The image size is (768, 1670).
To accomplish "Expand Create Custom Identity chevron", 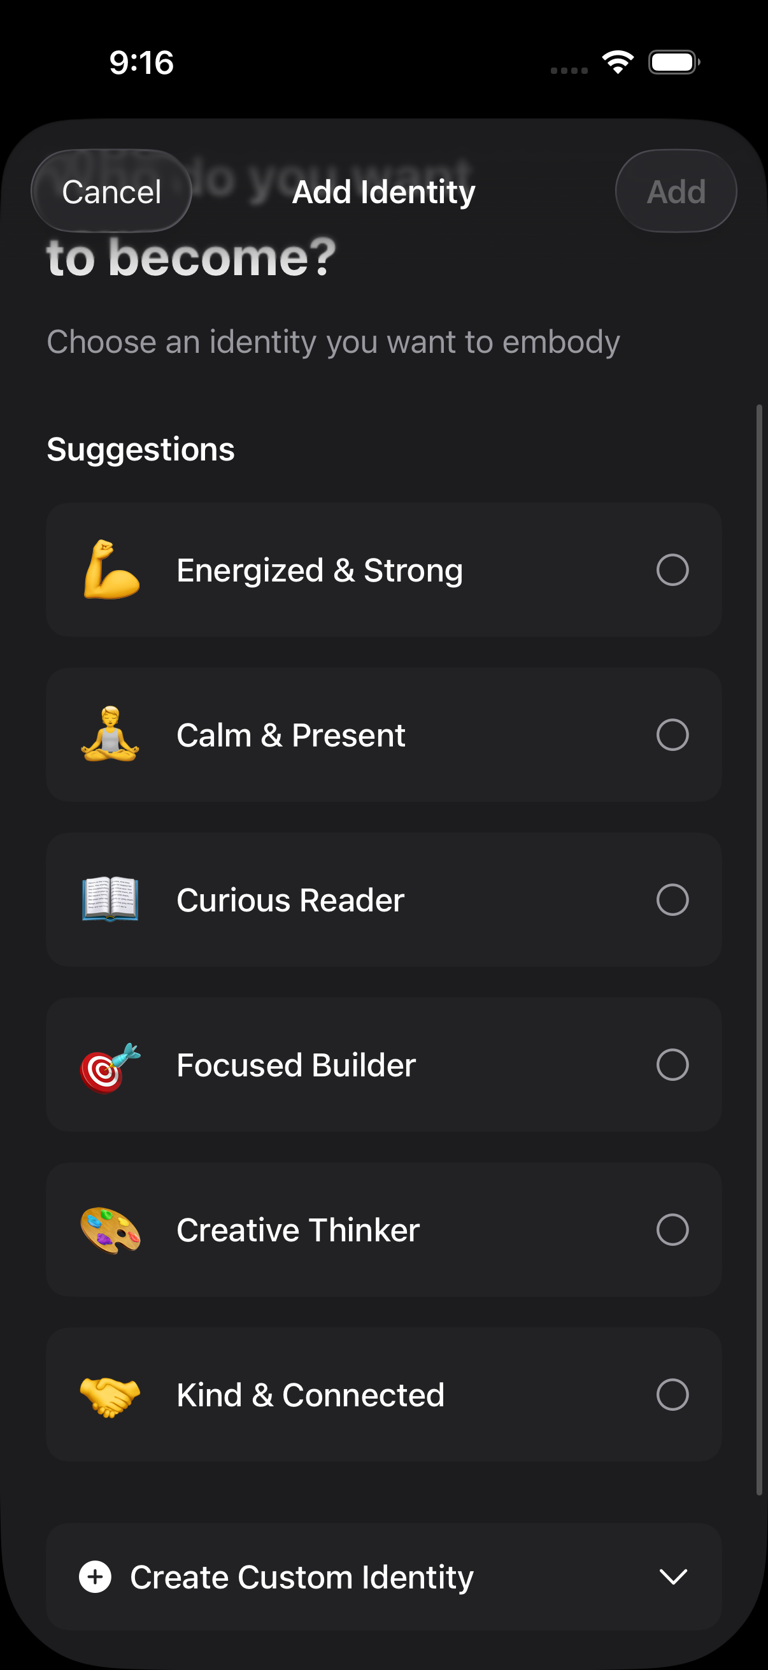I will click(672, 1576).
